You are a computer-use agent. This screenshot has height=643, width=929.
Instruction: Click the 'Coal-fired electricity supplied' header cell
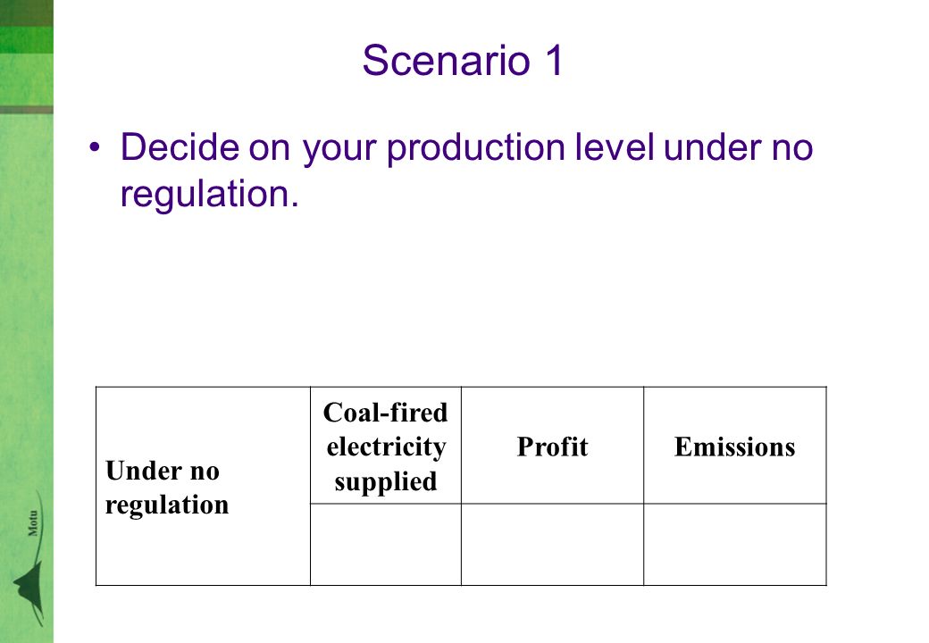tap(386, 446)
